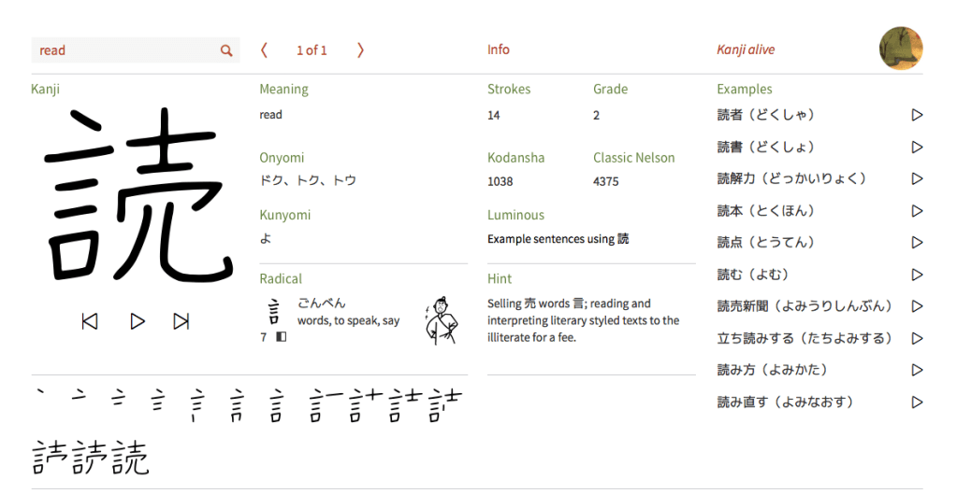Play audio for 読み直す example

[x=917, y=402]
